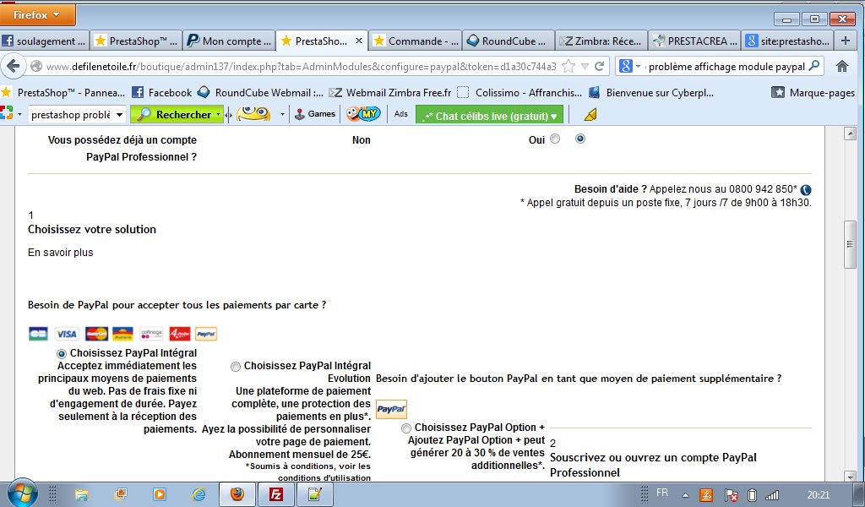
Task: Open the prestashop problè toolbar search dropdown
Action: point(119,115)
